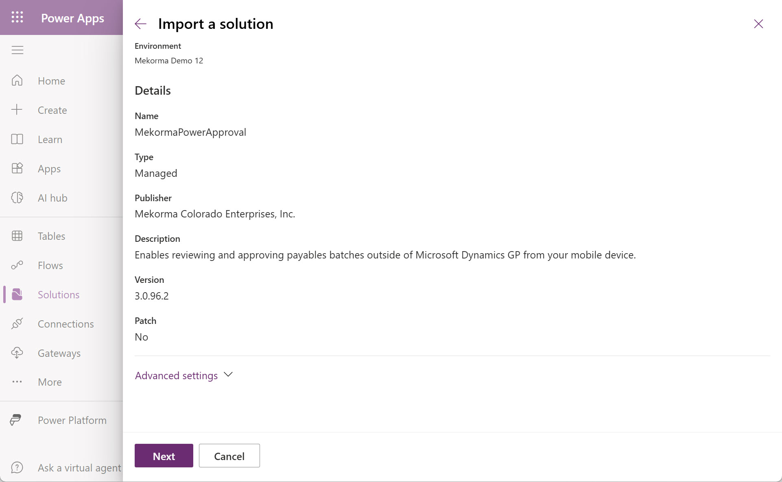The width and height of the screenshot is (782, 482).
Task: Expand Advanced settings section
Action: pyautogui.click(x=176, y=376)
